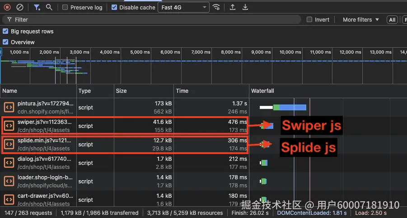Click 173 kB size of pintura.js

click(163, 104)
